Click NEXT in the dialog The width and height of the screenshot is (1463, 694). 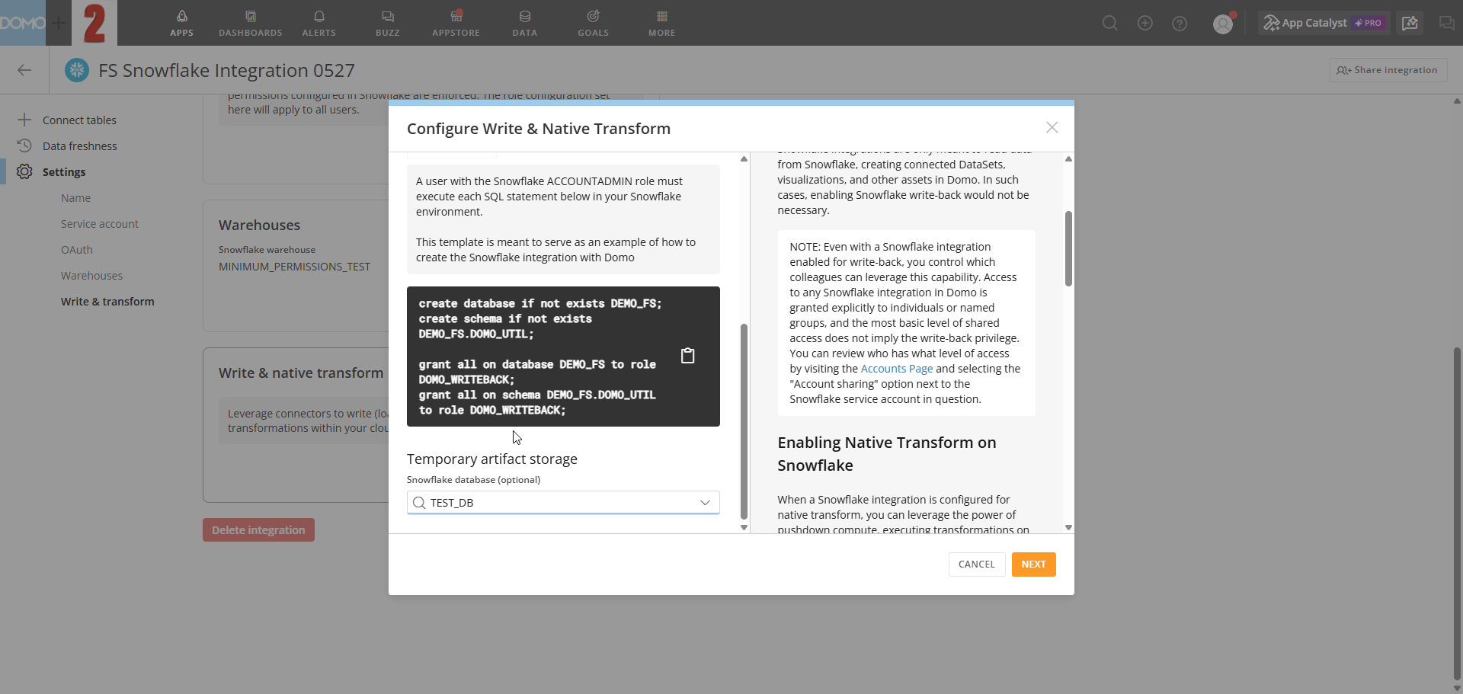1033,564
